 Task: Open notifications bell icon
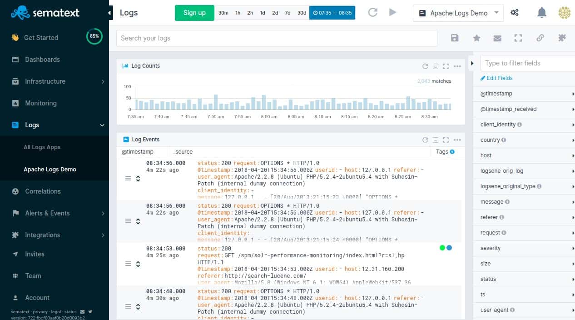[x=542, y=13]
